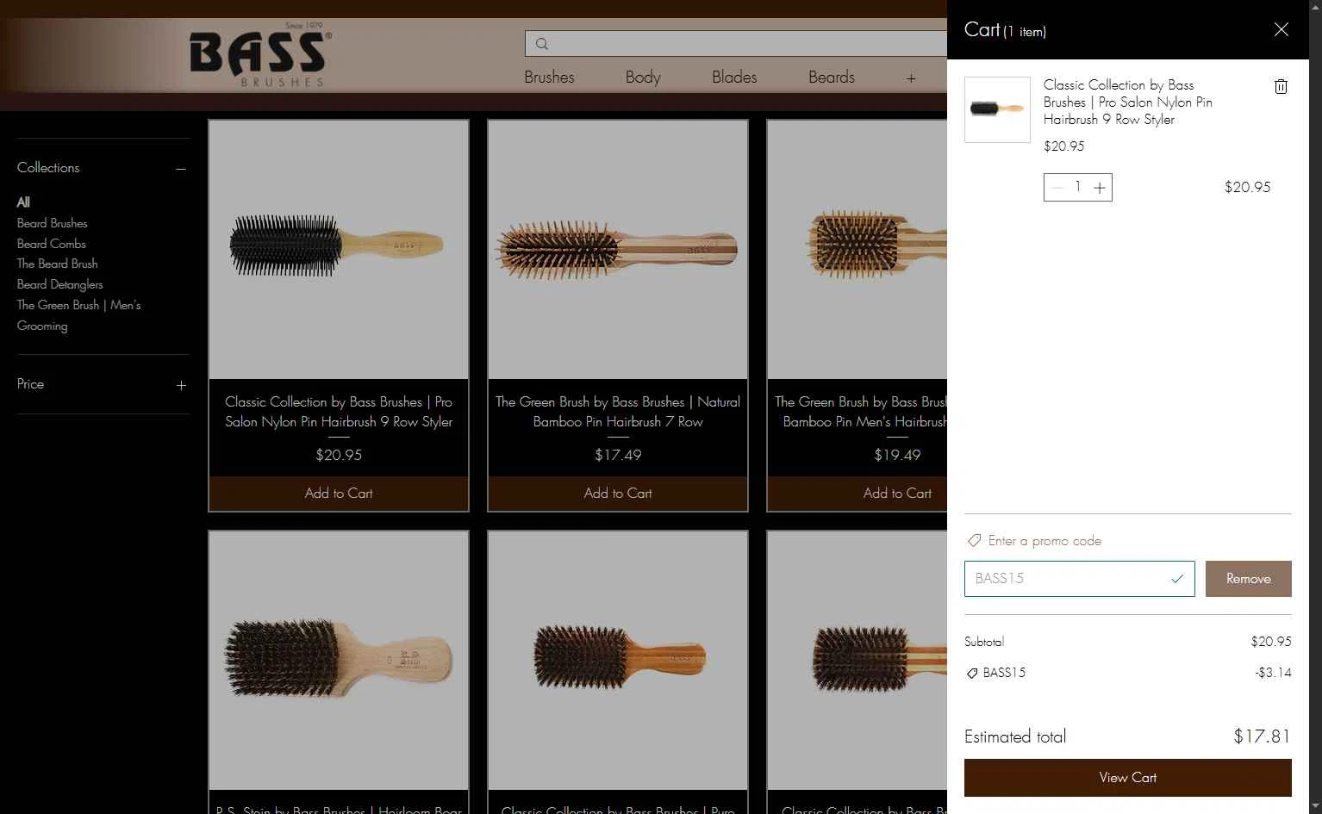The width and height of the screenshot is (1322, 814).
Task: Collapse the Collections filter section
Action: [181, 169]
